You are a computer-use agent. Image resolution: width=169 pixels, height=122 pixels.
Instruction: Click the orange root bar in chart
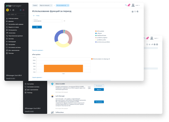[x=63, y=69]
